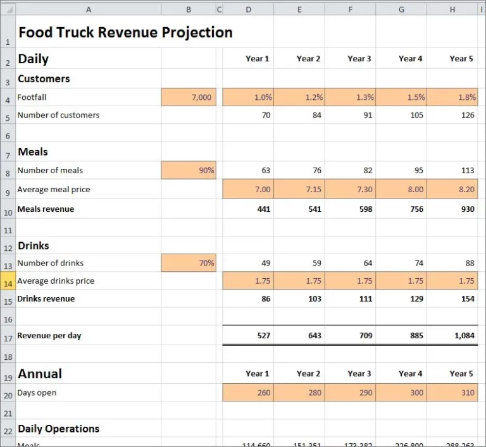This screenshot has height=447, width=486.
Task: Click Year 5 revenue per day 1,084
Action: pos(452,336)
